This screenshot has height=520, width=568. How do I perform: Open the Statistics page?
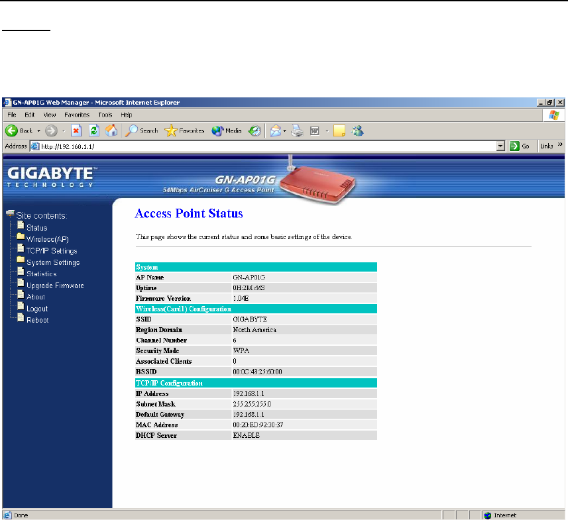pos(42,274)
